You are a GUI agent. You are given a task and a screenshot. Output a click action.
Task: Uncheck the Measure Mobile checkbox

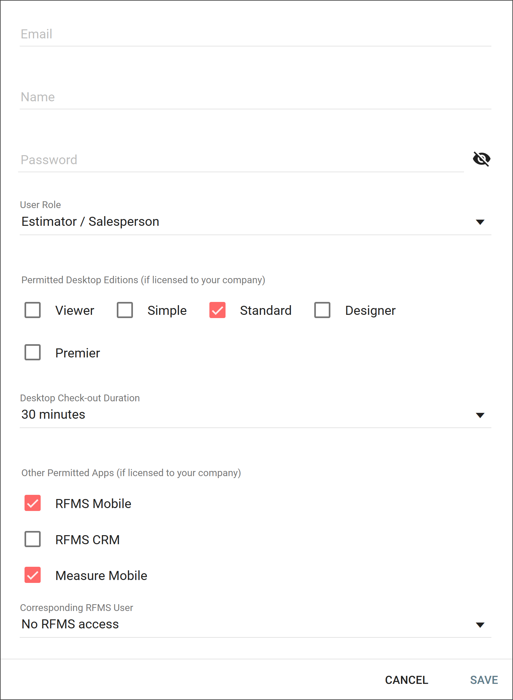click(x=33, y=575)
